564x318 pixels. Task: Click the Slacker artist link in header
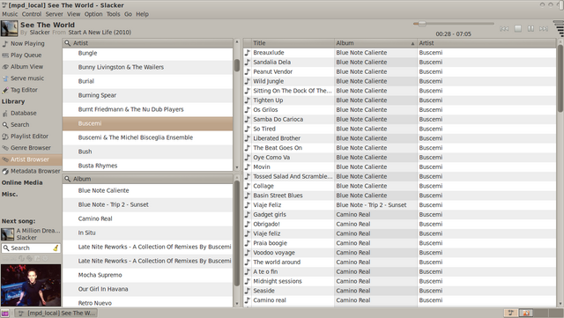point(40,33)
